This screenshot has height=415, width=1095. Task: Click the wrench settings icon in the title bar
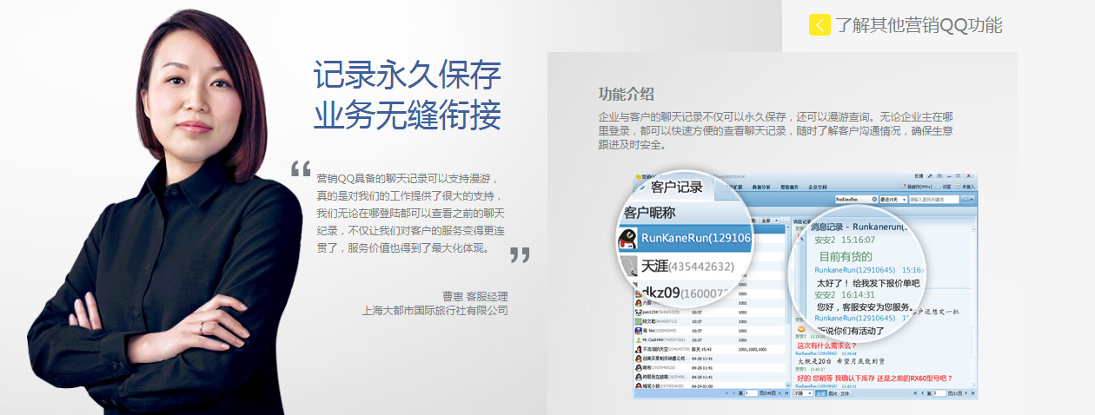(x=929, y=176)
